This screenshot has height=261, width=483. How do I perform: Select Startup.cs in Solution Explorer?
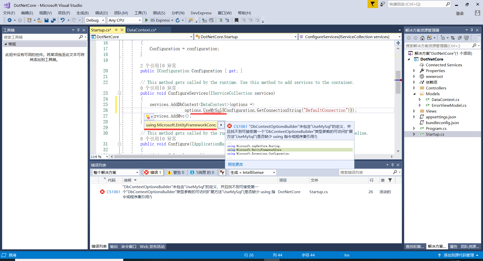click(435, 134)
